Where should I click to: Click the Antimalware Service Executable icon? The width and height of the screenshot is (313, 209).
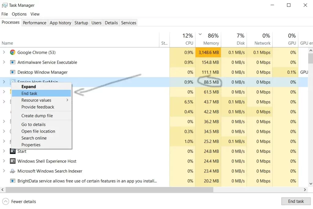point(13,62)
